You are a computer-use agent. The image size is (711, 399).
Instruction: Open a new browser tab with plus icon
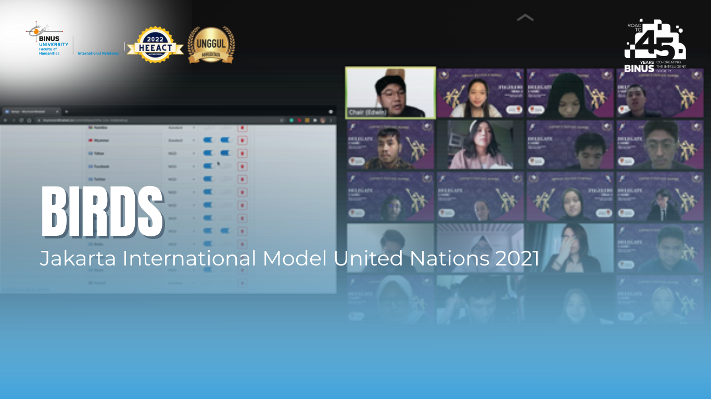tap(66, 112)
